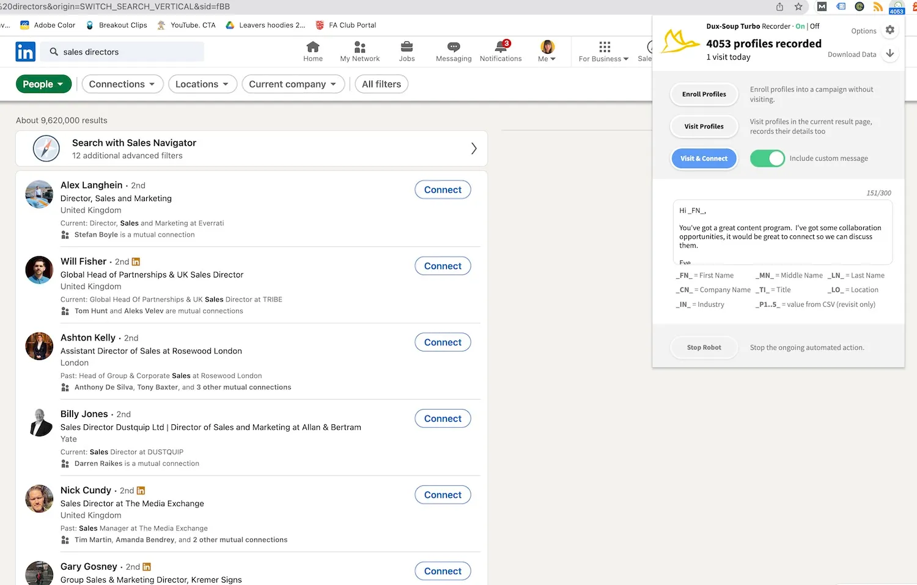Image resolution: width=917 pixels, height=585 pixels.
Task: Click the browser share page icon
Action: 780,7
